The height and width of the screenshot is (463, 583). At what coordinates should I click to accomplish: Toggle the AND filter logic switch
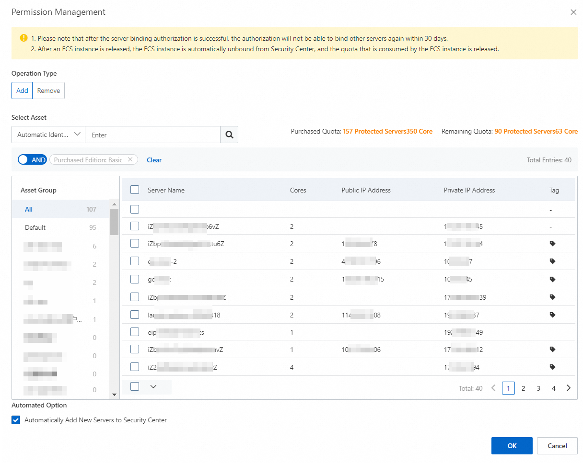(32, 160)
